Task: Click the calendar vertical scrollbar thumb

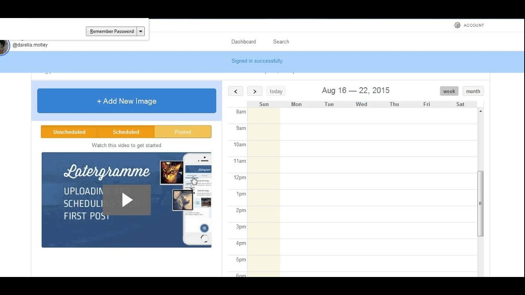Action: [481, 204]
